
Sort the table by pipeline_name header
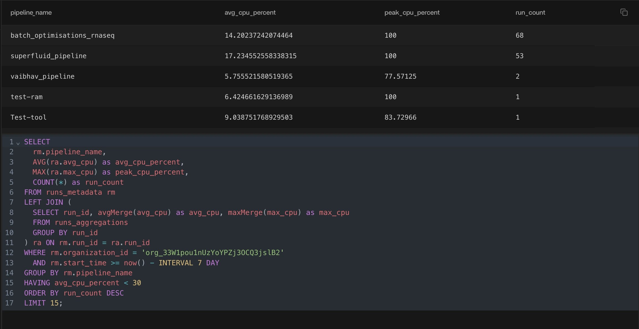[31, 12]
